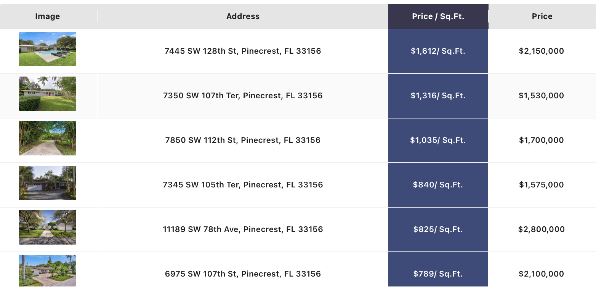Click address 7345 SW 105th Ter, Pinecrest
Viewport: 596px width, 288px height.
point(243,185)
